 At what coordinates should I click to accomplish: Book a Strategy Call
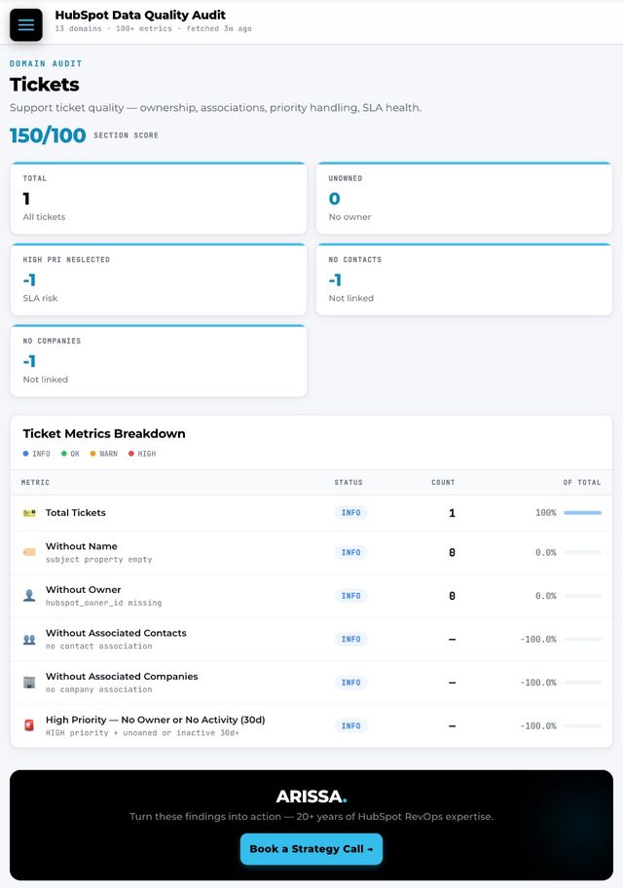click(x=311, y=849)
